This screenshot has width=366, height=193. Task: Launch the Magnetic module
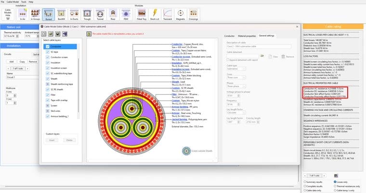(x=181, y=14)
